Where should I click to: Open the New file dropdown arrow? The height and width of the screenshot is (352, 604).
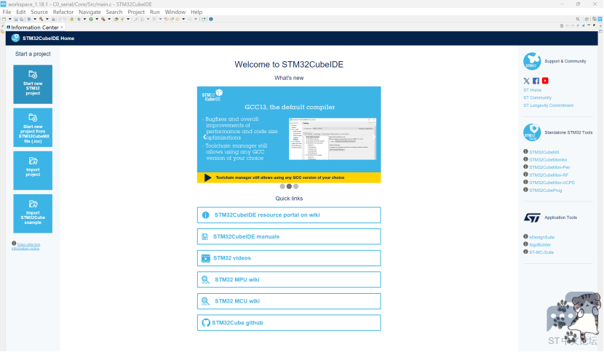(x=10, y=19)
